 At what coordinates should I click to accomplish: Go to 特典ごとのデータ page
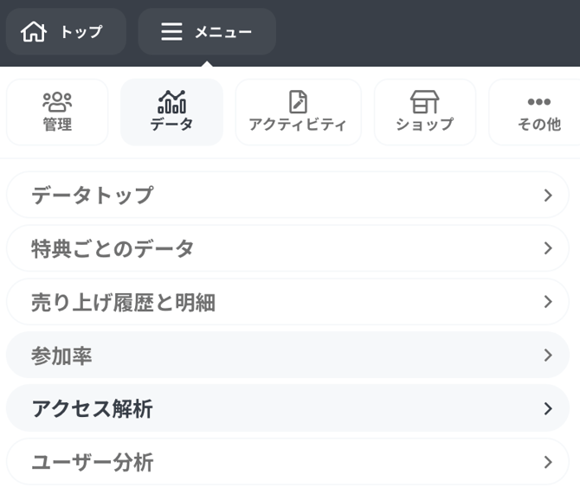point(113,249)
